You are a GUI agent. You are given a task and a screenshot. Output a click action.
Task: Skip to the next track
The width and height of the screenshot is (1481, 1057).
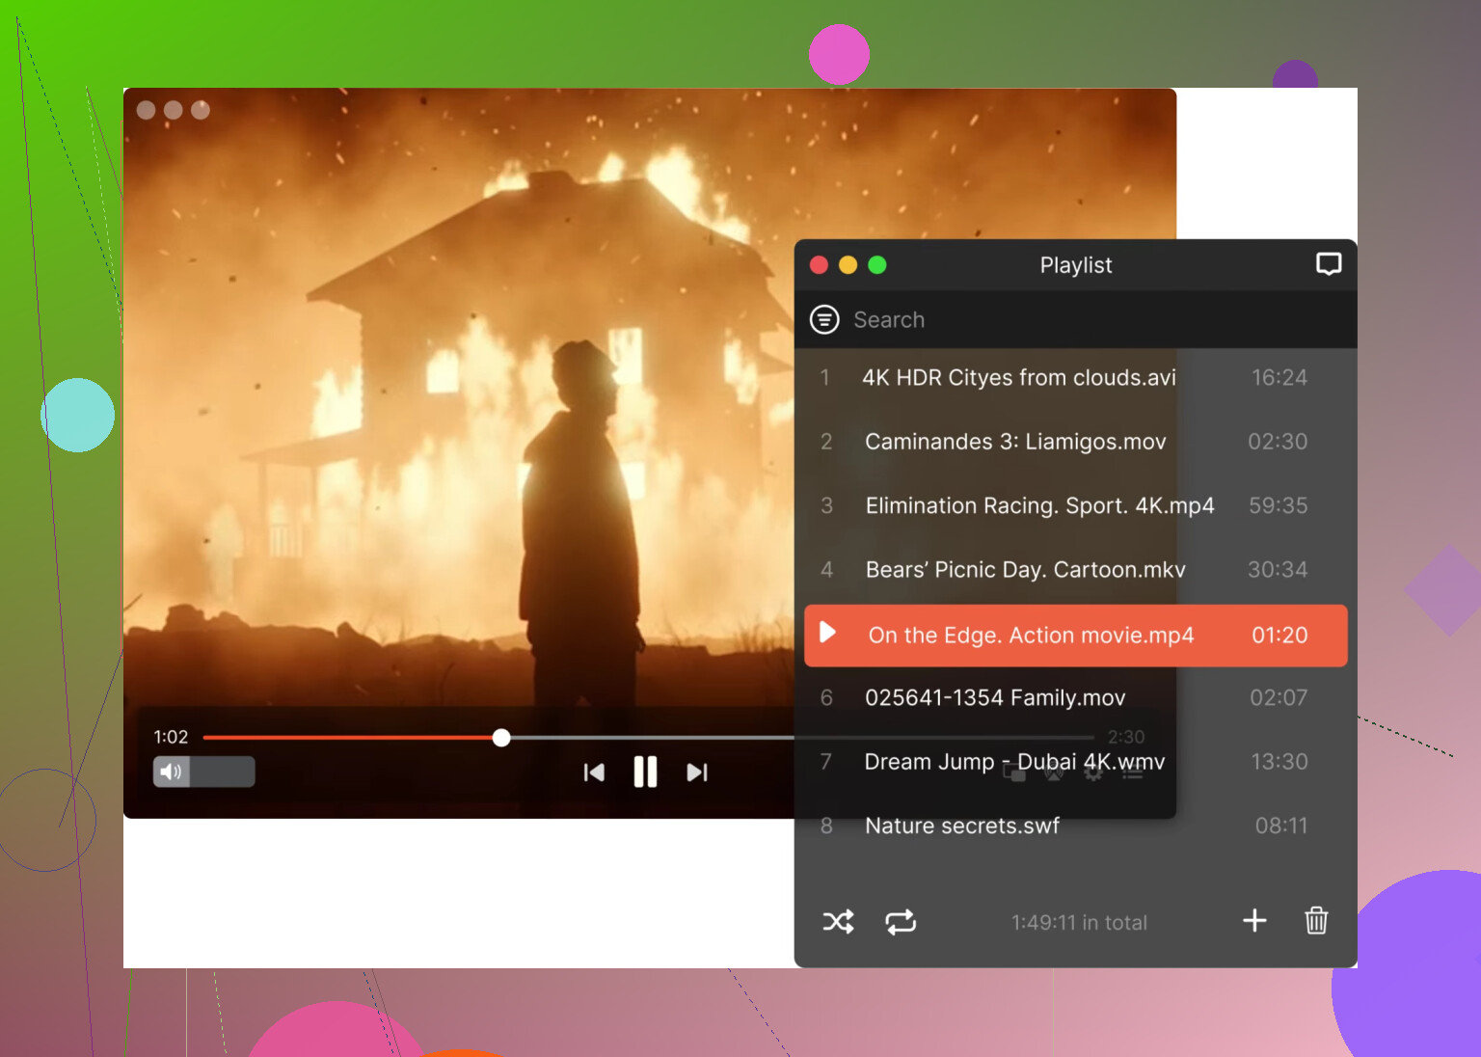[697, 772]
